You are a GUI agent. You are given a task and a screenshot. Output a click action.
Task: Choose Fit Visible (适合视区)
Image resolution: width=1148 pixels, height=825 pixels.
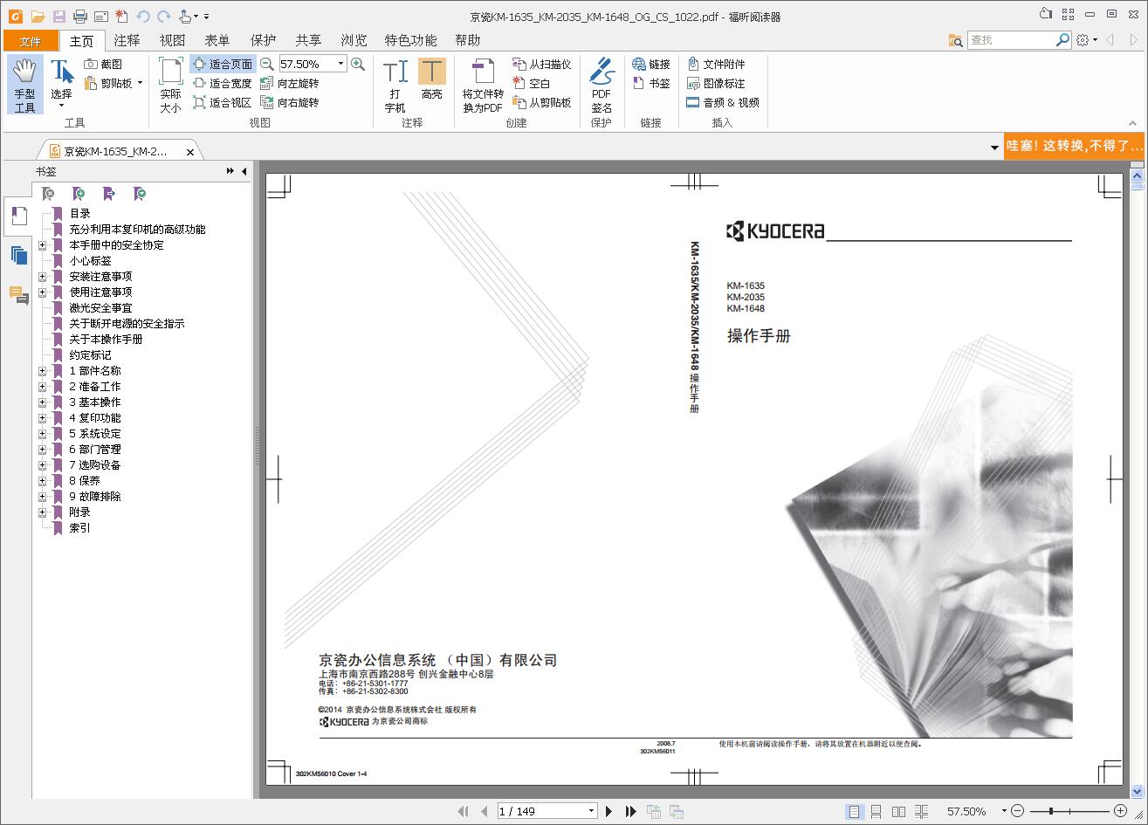223,102
